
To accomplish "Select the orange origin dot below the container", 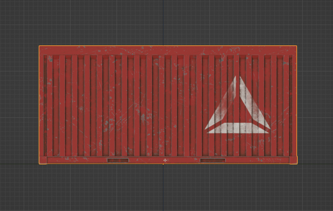I will [x=163, y=164].
